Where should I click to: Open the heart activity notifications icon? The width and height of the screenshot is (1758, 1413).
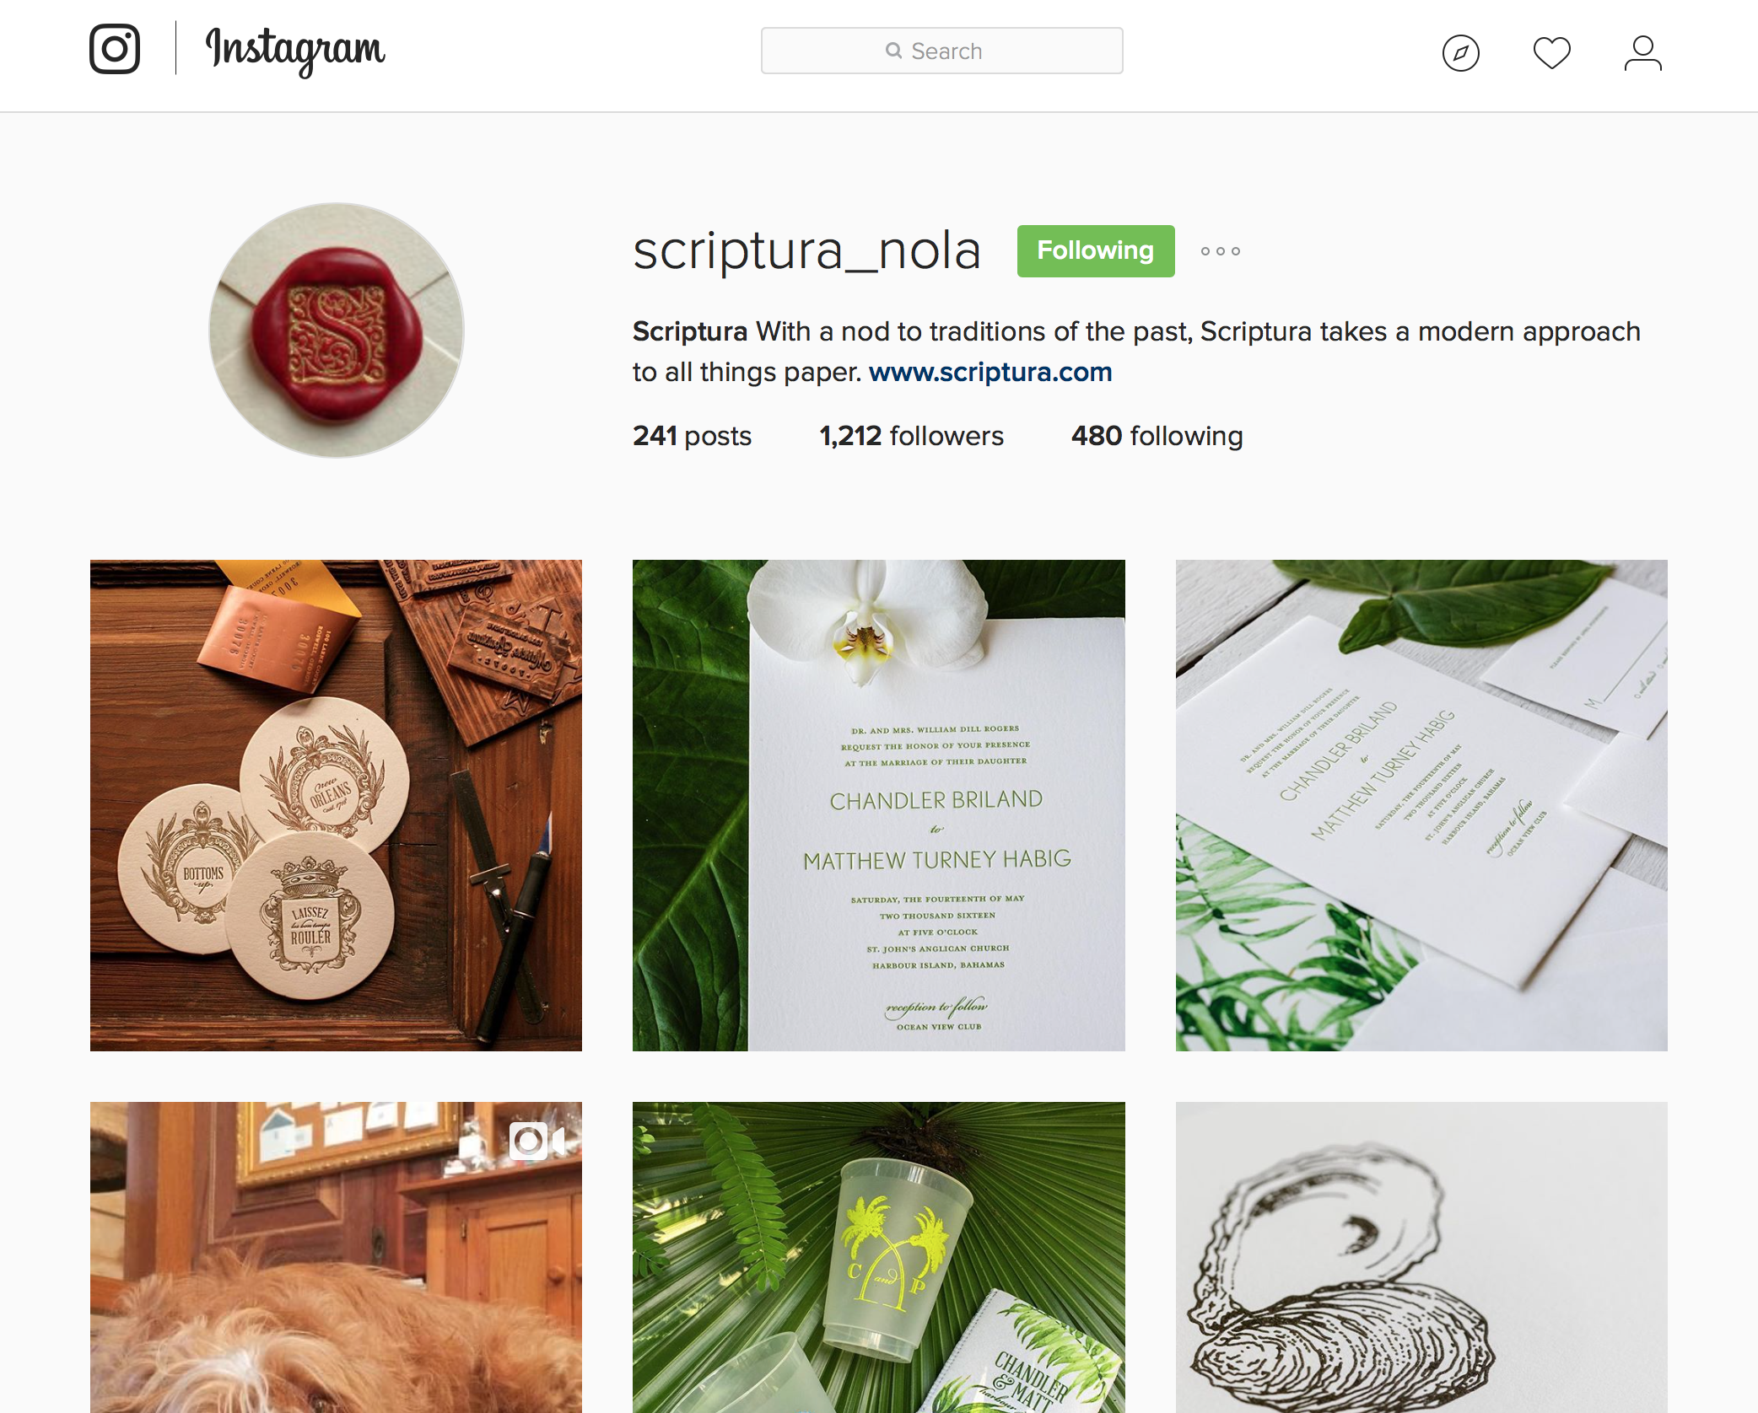(1551, 53)
